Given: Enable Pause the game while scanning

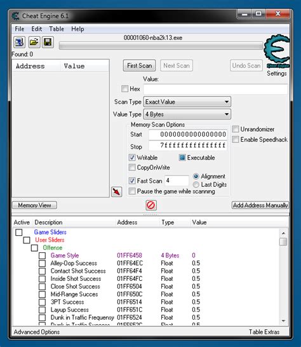Looking at the screenshot, I should tap(132, 191).
